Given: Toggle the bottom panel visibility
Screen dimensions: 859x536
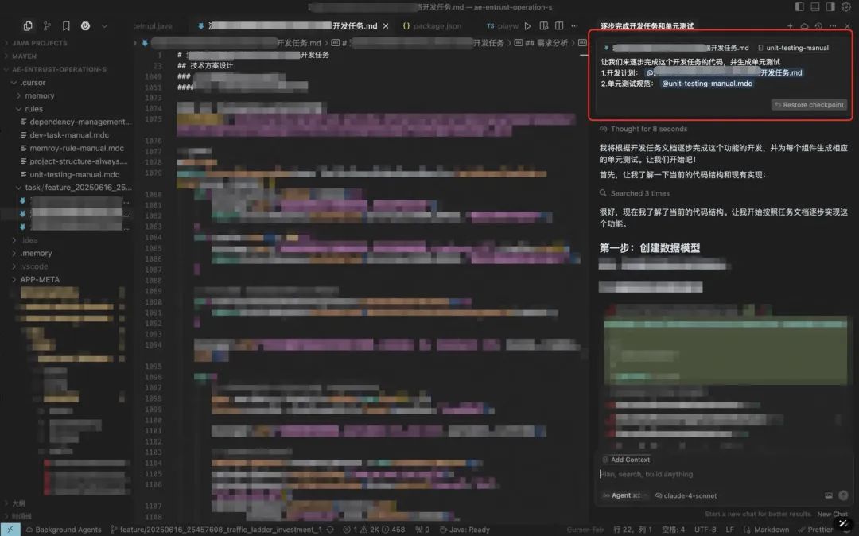Looking at the screenshot, I should click(814, 6).
